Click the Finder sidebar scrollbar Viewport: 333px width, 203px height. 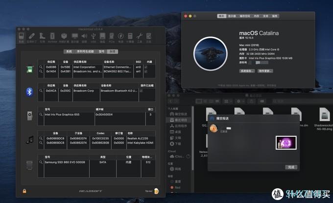[x=193, y=138]
